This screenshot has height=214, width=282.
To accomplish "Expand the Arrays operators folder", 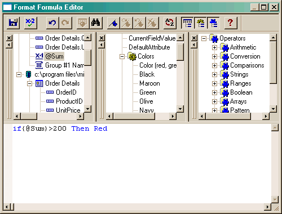I will coord(214,101).
